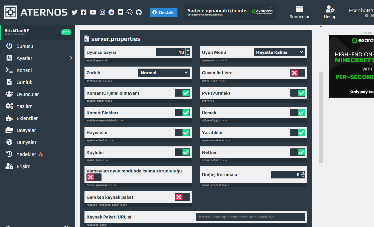Viewport: 374px width, 227px height.
Task: Open the Destek support button
Action: (x=163, y=12)
